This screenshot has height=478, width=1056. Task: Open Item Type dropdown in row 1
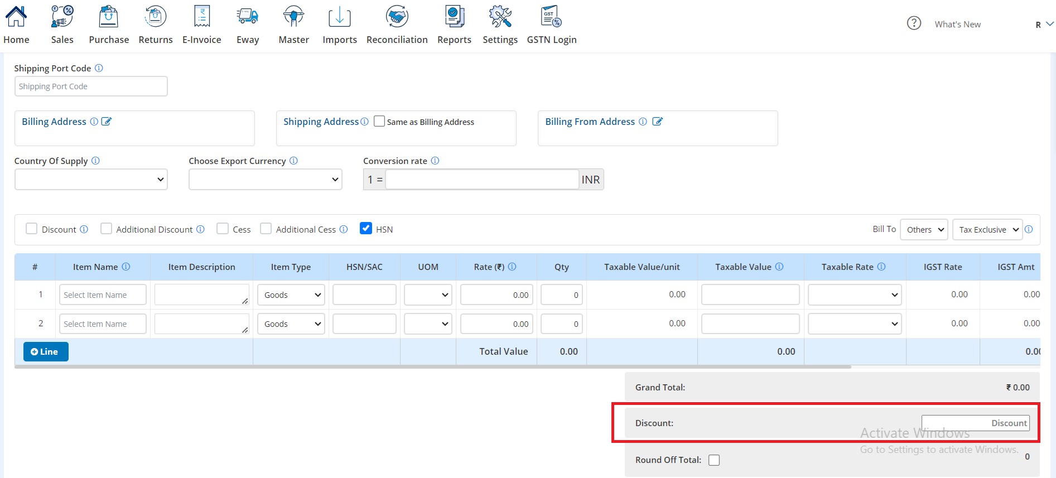pyautogui.click(x=291, y=294)
